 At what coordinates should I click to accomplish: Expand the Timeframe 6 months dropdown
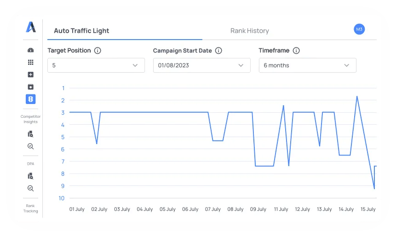308,65
